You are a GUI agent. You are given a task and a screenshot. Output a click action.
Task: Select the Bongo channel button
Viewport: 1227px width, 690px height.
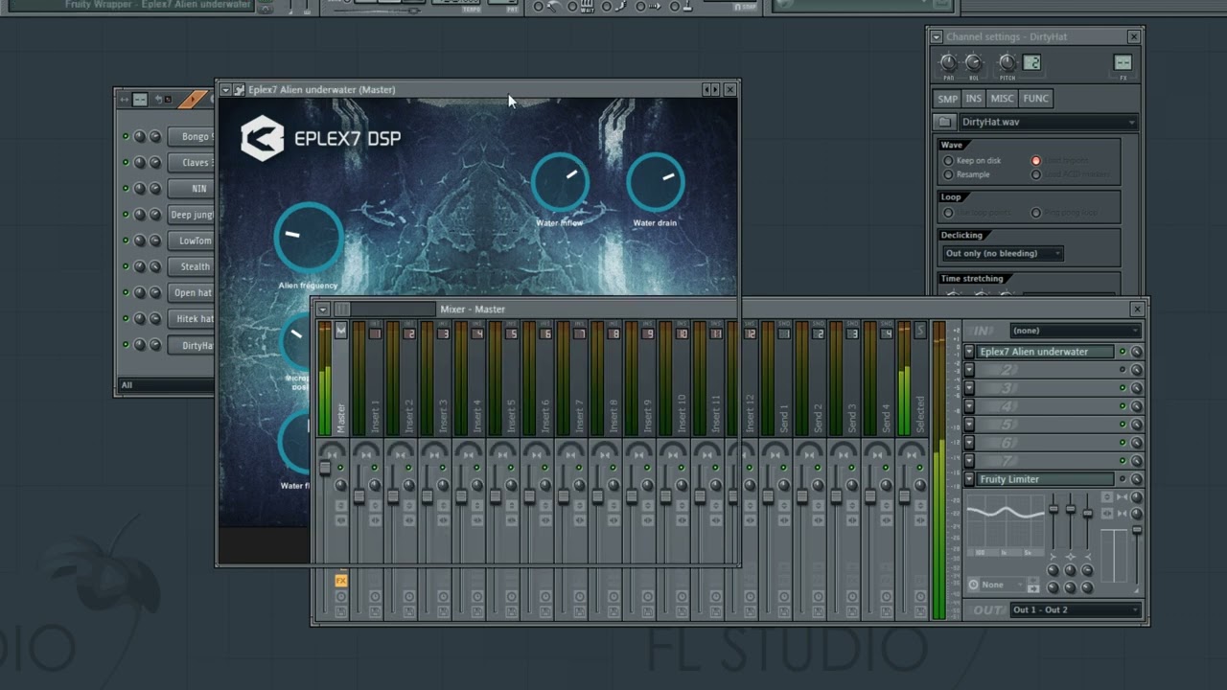coord(192,137)
